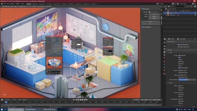The width and height of the screenshot is (197, 111).
Task: Click the play animation button
Action: [82, 100]
